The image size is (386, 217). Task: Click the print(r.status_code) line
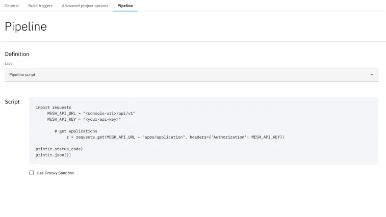coord(59,149)
